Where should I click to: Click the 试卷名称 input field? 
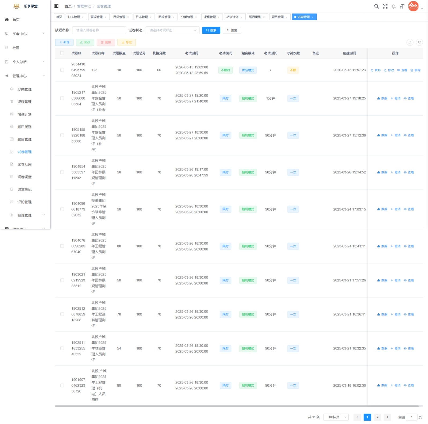pyautogui.click(x=99, y=30)
